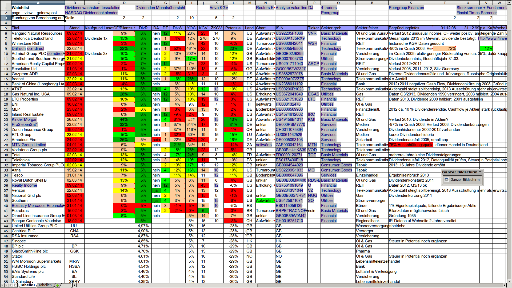Select column header D
This screenshot has width=512, height=288.
pyautogui.click(x=124, y=3)
